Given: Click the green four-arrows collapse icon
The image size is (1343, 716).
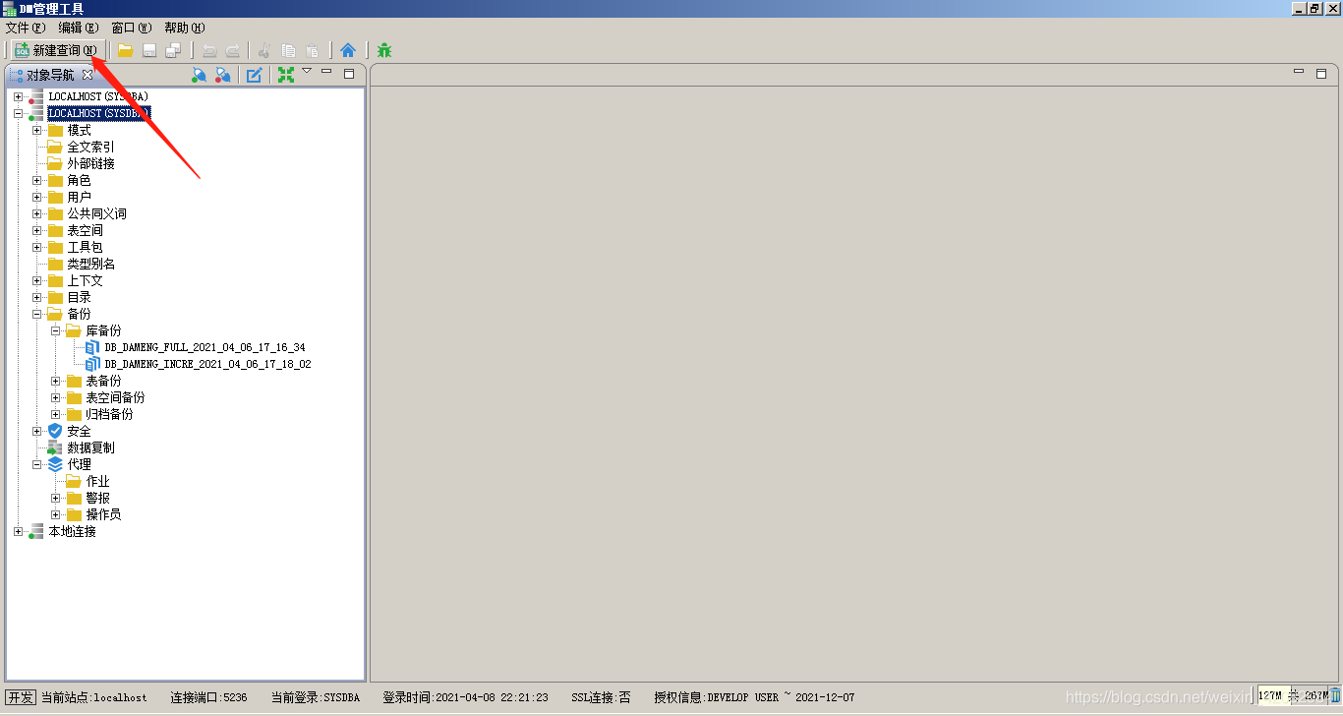Looking at the screenshot, I should [286, 75].
